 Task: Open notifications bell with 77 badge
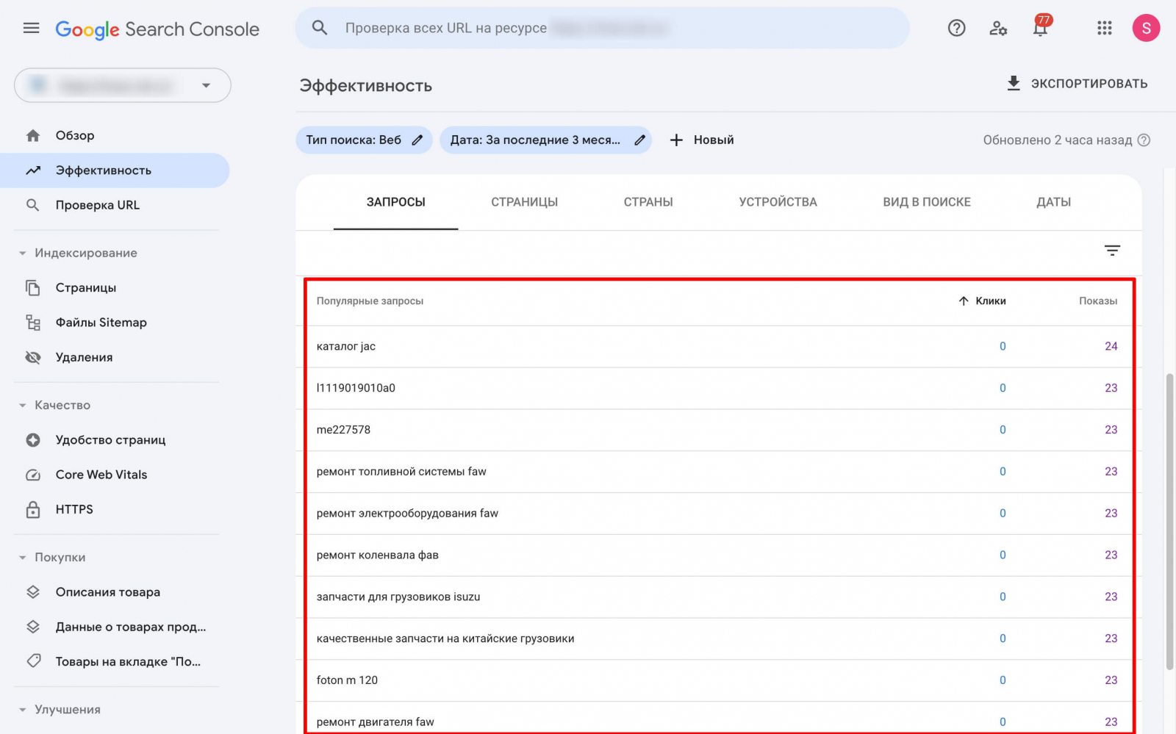[x=1040, y=29]
